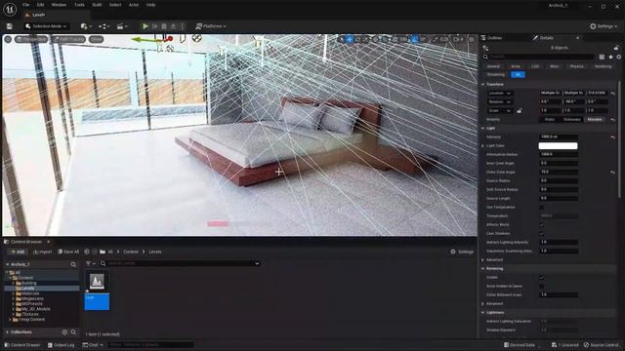Click the Add button in Content Browser
625x351 pixels.
point(18,252)
